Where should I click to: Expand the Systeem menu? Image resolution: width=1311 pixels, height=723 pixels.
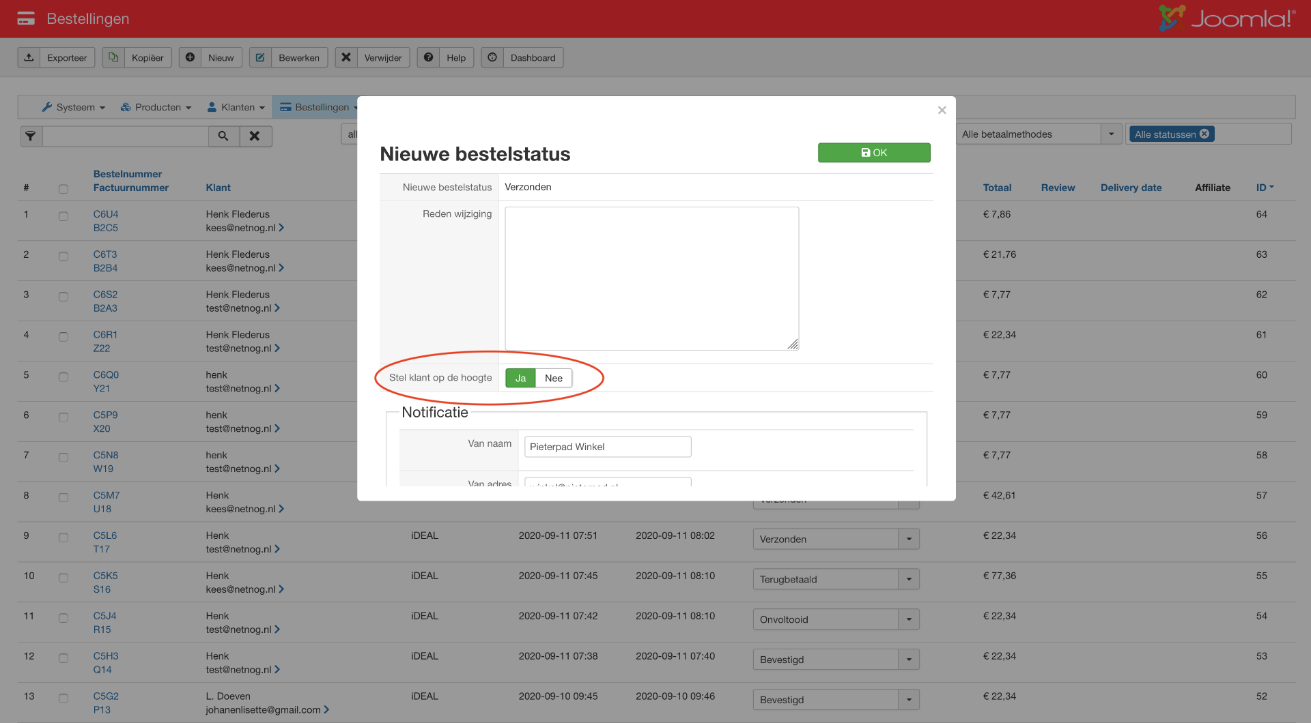[x=74, y=107]
